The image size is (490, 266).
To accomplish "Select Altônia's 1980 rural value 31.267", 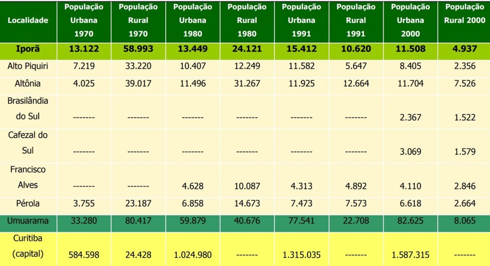I will [247, 84].
